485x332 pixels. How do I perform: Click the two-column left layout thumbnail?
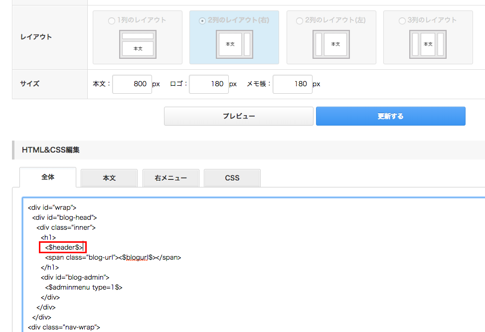(x=331, y=44)
